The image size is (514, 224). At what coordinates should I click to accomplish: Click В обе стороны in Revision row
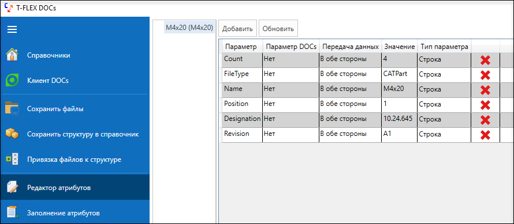351,135
